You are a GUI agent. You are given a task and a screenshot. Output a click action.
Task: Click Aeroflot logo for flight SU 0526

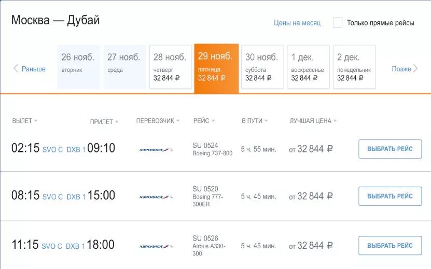coord(156,246)
